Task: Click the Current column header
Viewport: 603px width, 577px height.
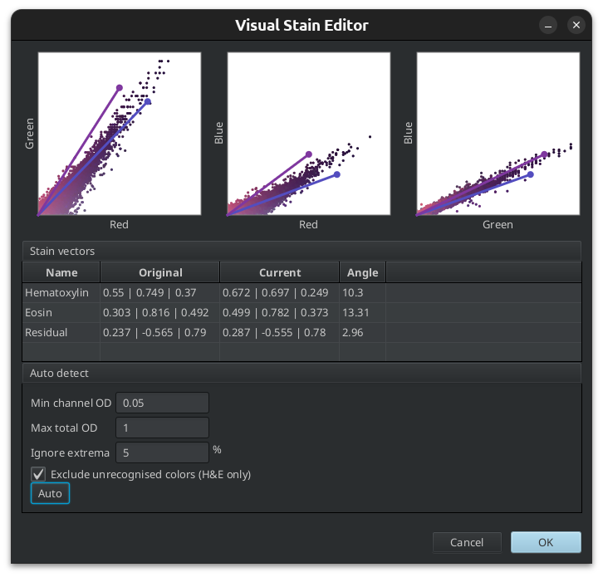Action: [280, 272]
